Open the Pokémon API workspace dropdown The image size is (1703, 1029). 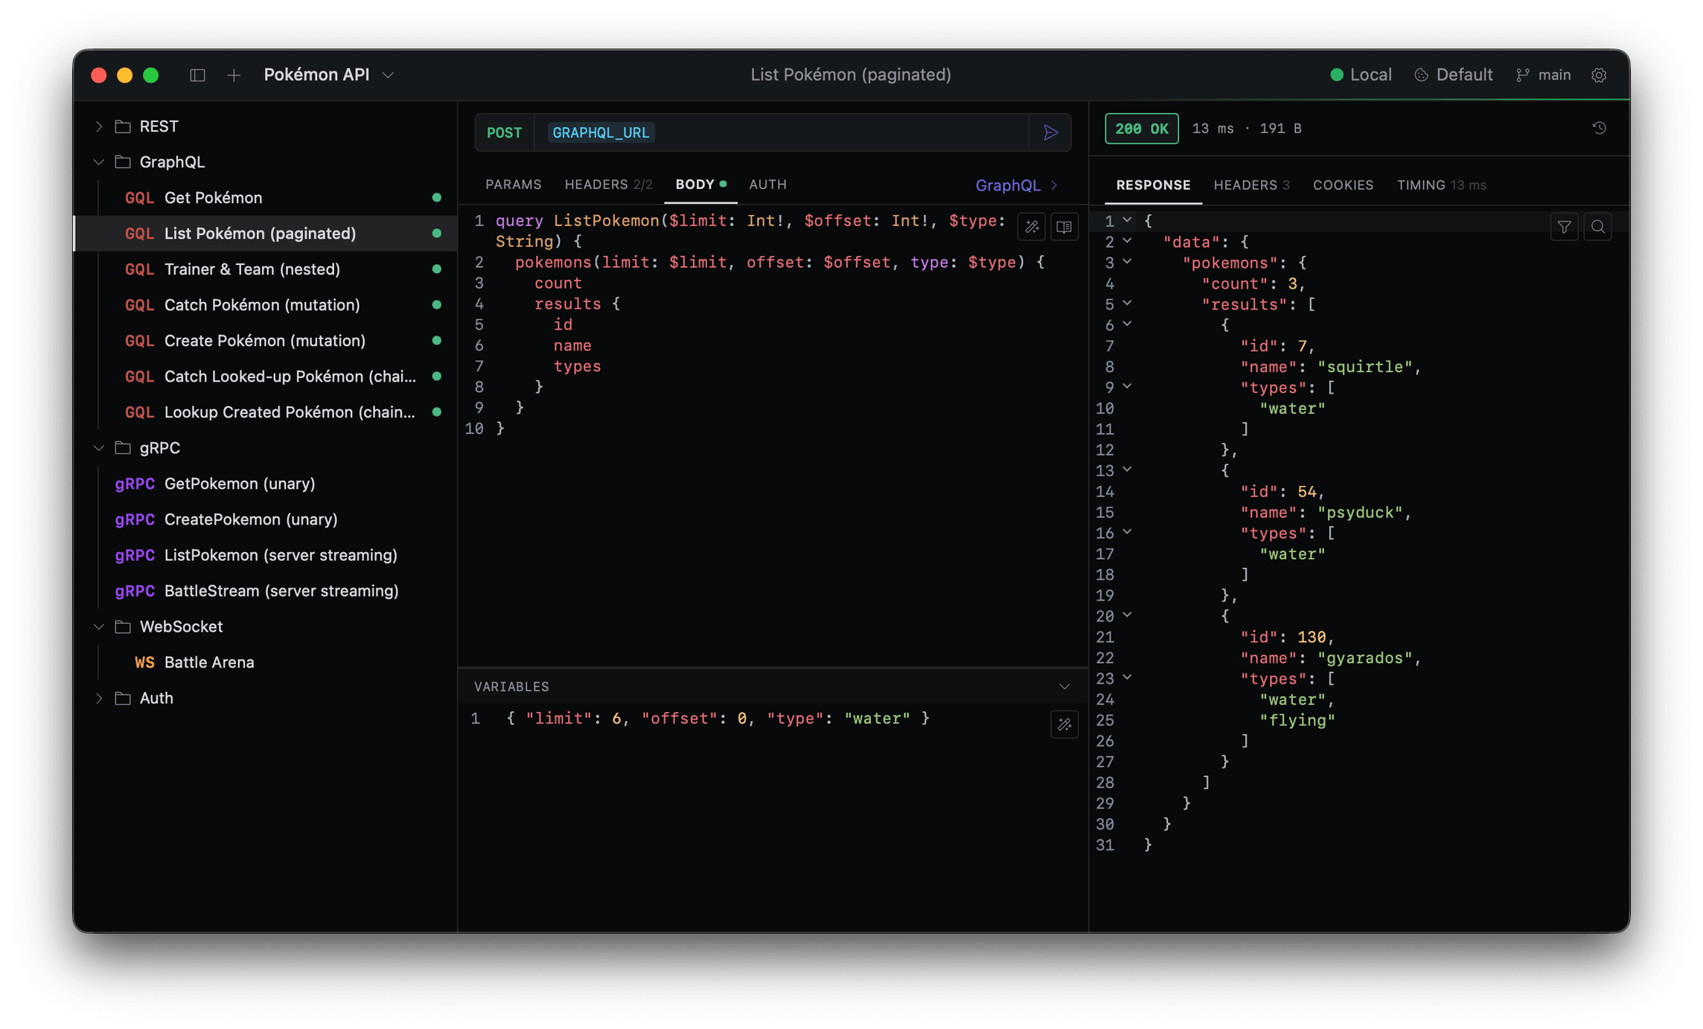[x=328, y=75]
